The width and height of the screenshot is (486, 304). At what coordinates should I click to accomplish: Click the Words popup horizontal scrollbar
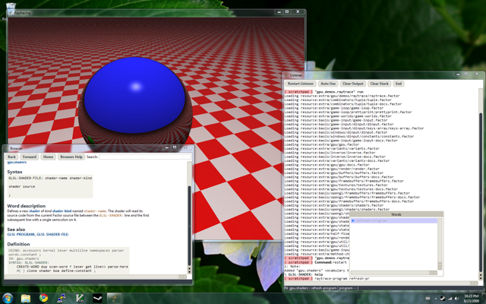pos(393,273)
